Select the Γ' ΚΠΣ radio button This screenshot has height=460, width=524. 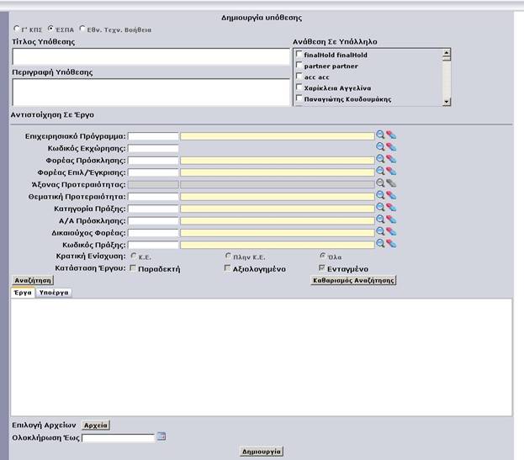click(17, 29)
